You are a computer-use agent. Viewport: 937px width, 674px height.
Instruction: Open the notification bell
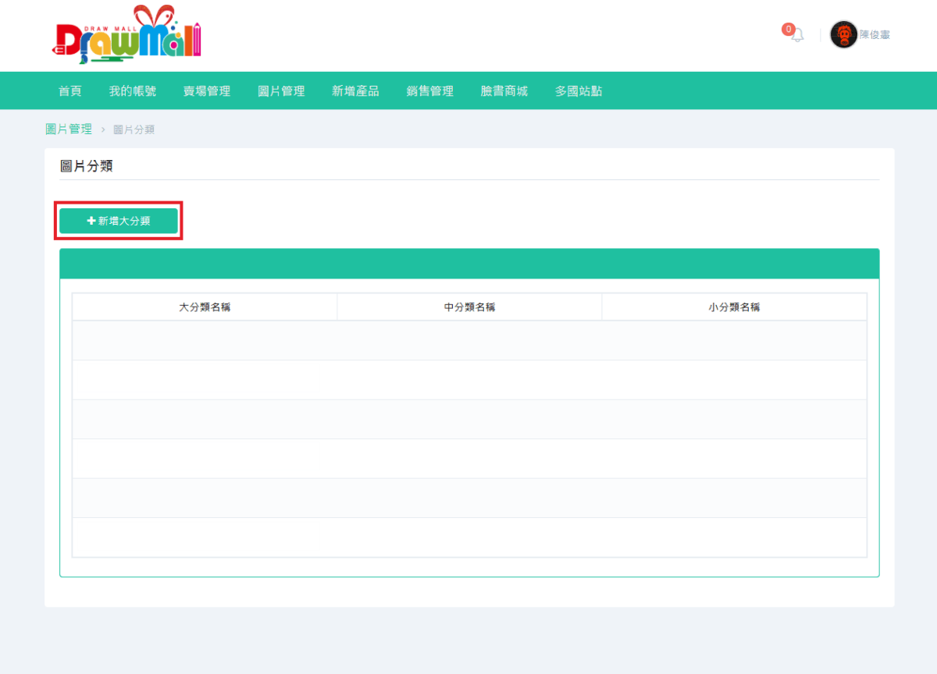pos(797,36)
